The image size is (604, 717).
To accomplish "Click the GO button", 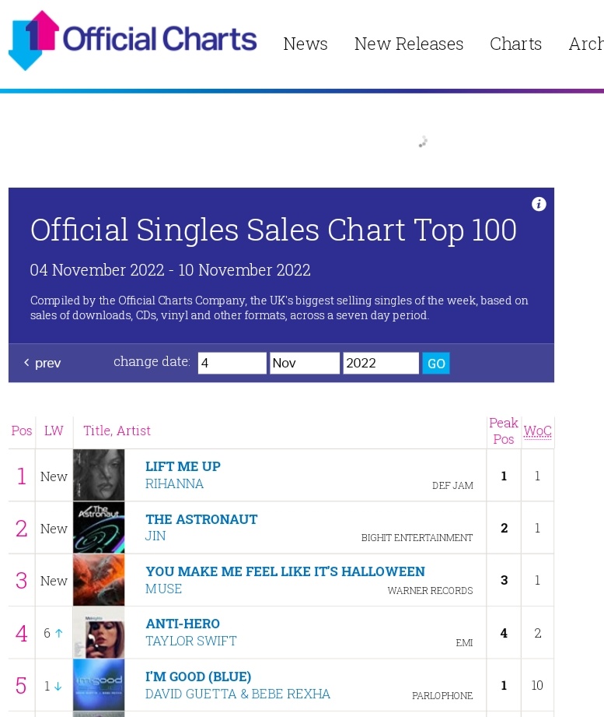I will click(x=436, y=363).
